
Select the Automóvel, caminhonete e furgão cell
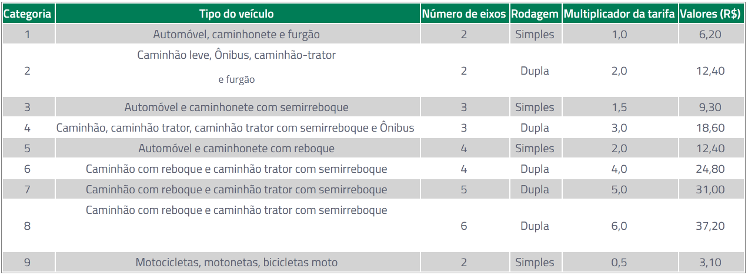pos(236,35)
